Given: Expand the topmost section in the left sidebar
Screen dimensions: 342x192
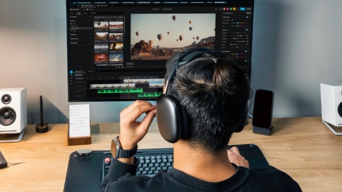Looking at the screenshot, I should 80,17.
